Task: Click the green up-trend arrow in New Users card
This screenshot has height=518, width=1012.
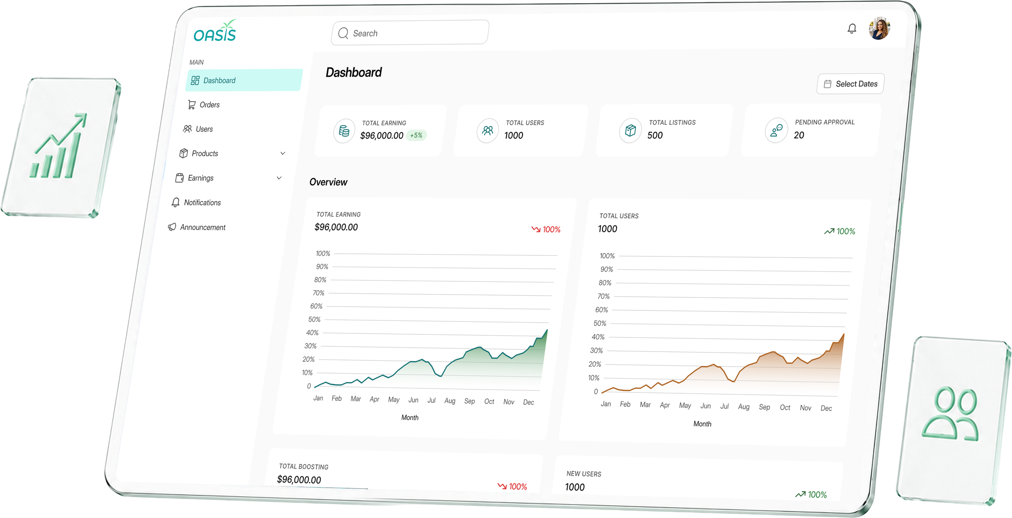Action: tap(800, 494)
